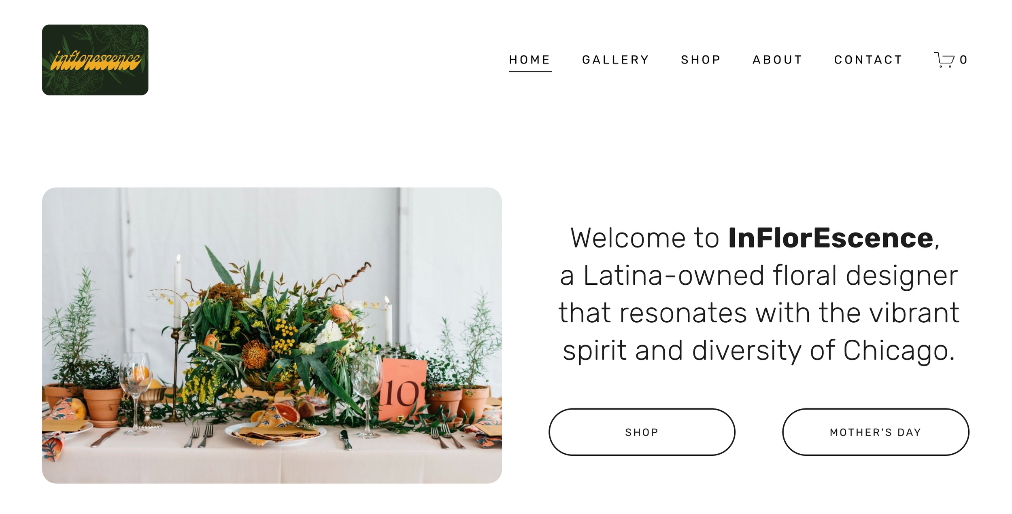Click the words "Latina-owned floral designer"
Screen dimensions: 1012x514
[x=770, y=276]
